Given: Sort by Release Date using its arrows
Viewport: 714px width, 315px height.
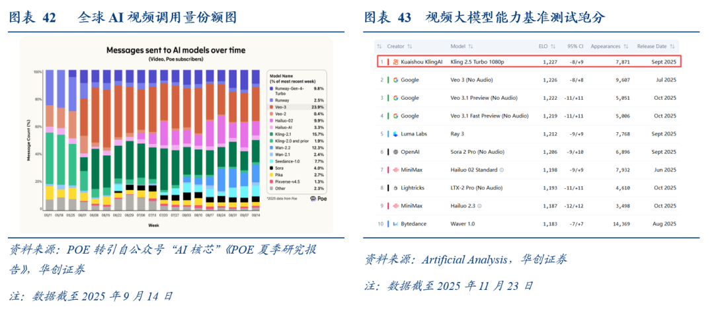Looking at the screenshot, I should pos(674,47).
